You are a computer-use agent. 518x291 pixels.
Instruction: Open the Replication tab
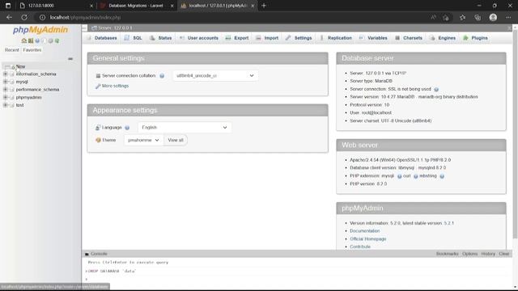click(336, 38)
